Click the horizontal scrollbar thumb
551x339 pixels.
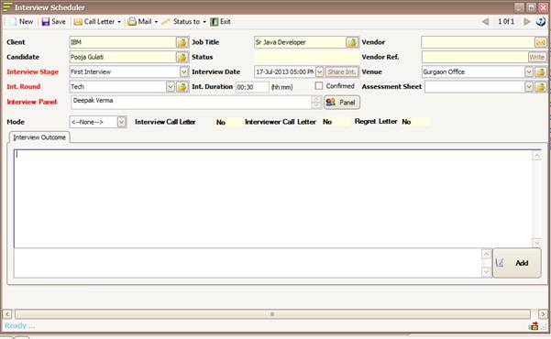coord(272,314)
